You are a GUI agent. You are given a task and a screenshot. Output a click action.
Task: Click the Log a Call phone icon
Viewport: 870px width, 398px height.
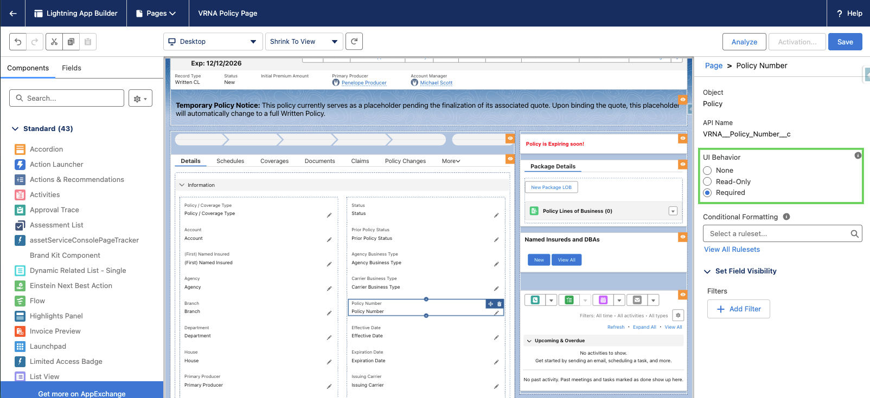(x=535, y=300)
